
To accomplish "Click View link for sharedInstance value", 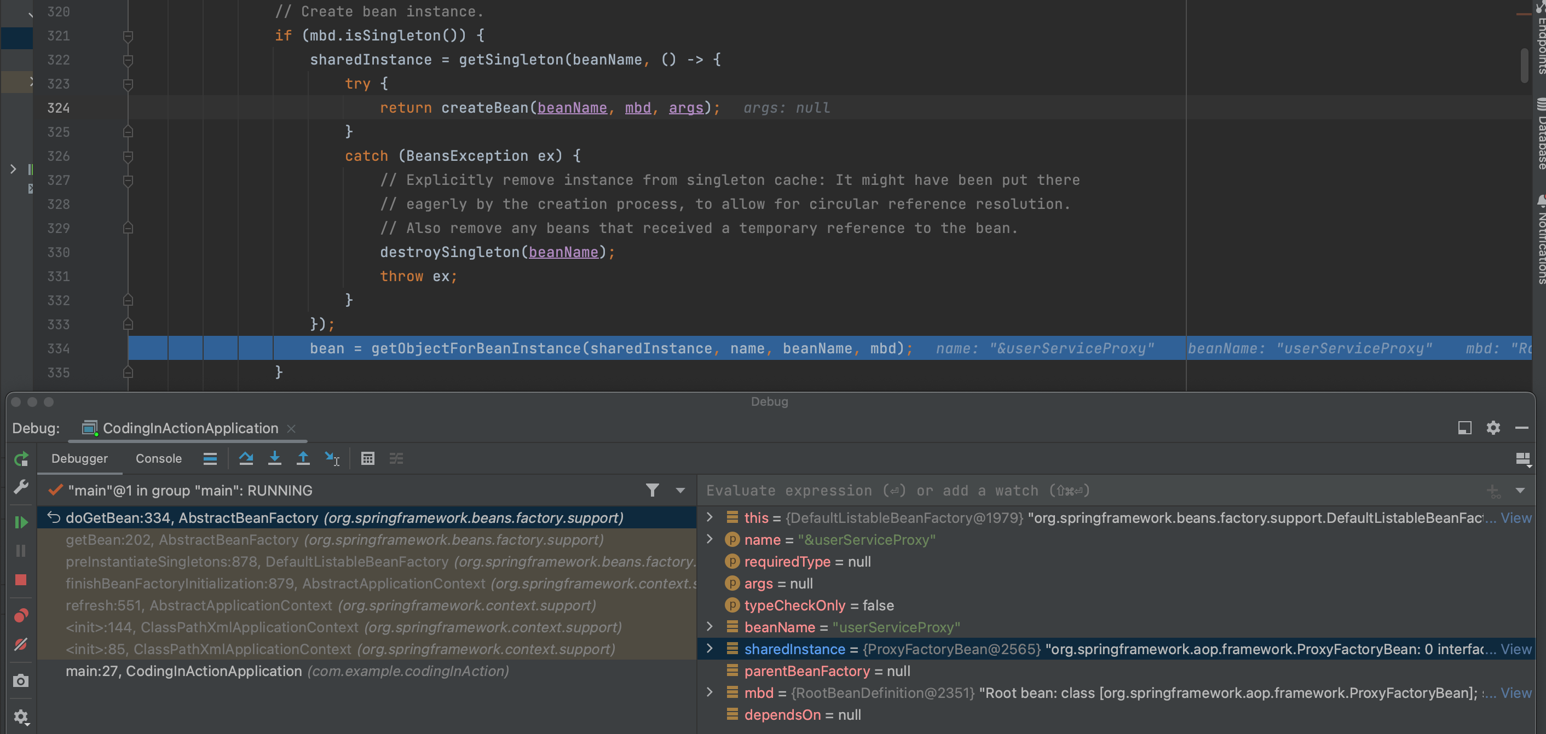I will (1515, 649).
